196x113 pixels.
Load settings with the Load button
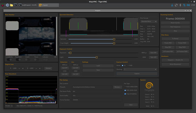tap(98, 66)
